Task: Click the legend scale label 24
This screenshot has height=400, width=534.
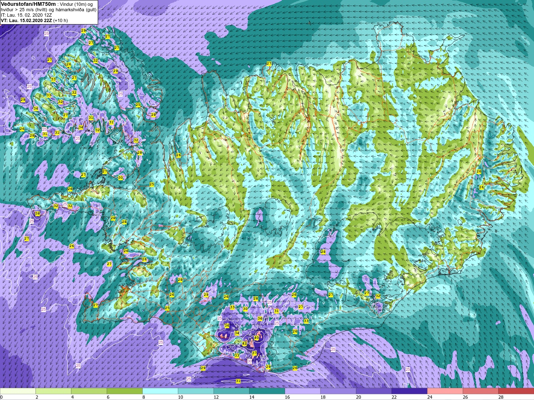Action: click(x=430, y=397)
